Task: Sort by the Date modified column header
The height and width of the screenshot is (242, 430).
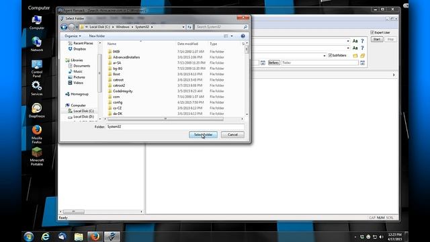Action: 191,44
